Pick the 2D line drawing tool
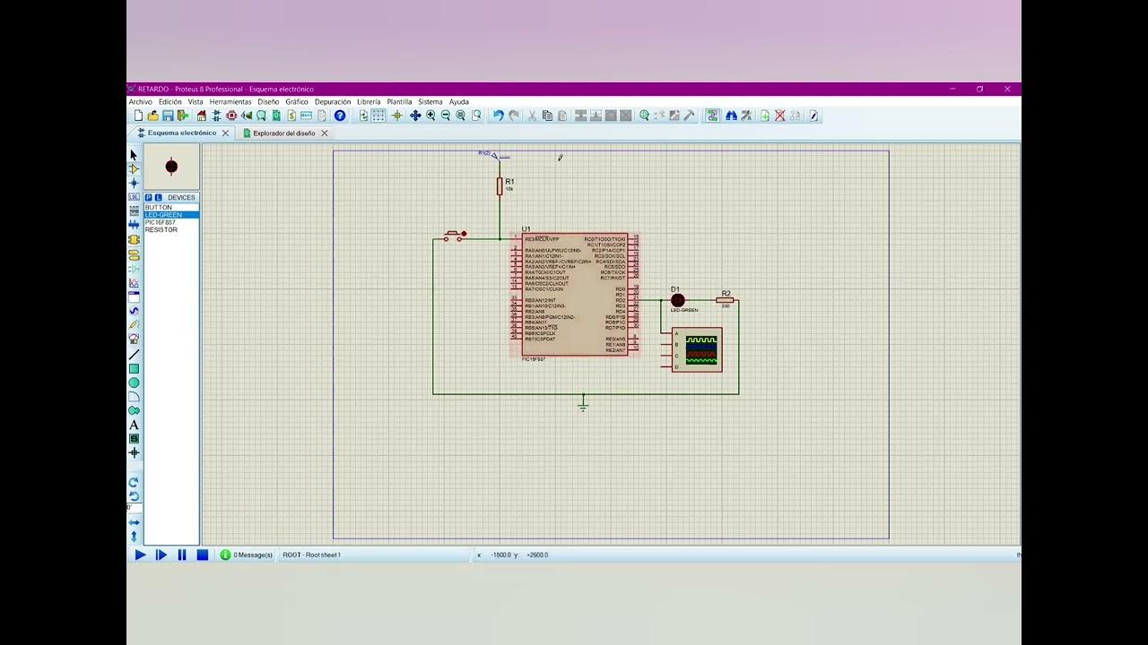The height and width of the screenshot is (645, 1148). [x=135, y=355]
